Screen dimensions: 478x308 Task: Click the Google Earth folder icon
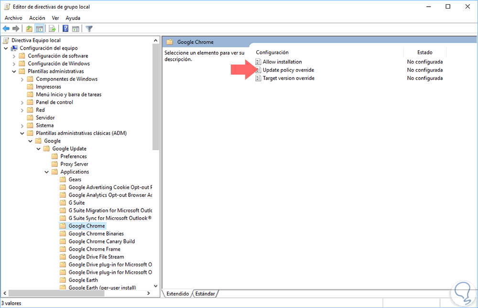[63, 280]
